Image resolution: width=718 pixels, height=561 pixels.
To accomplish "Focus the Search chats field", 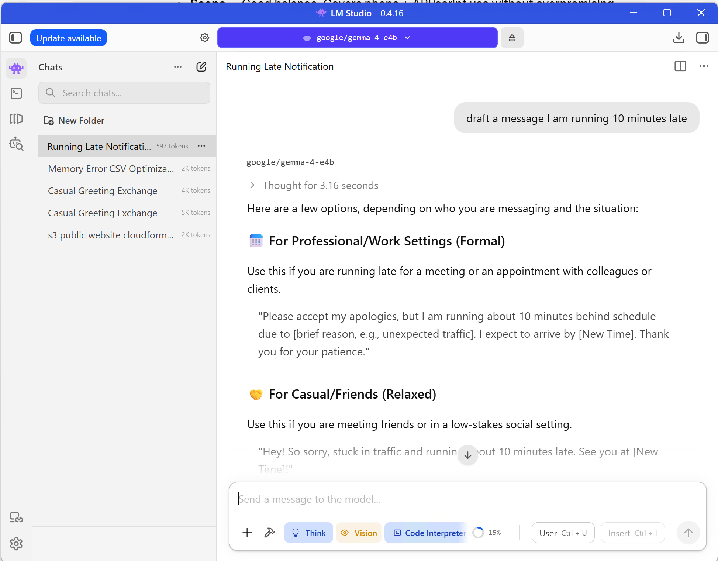I will coord(124,93).
